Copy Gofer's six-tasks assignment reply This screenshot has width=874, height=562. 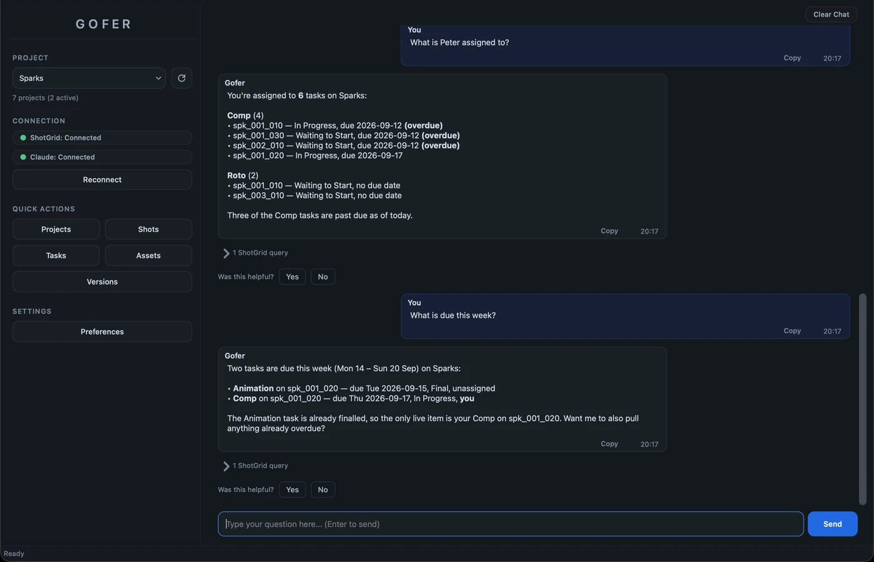pyautogui.click(x=609, y=231)
